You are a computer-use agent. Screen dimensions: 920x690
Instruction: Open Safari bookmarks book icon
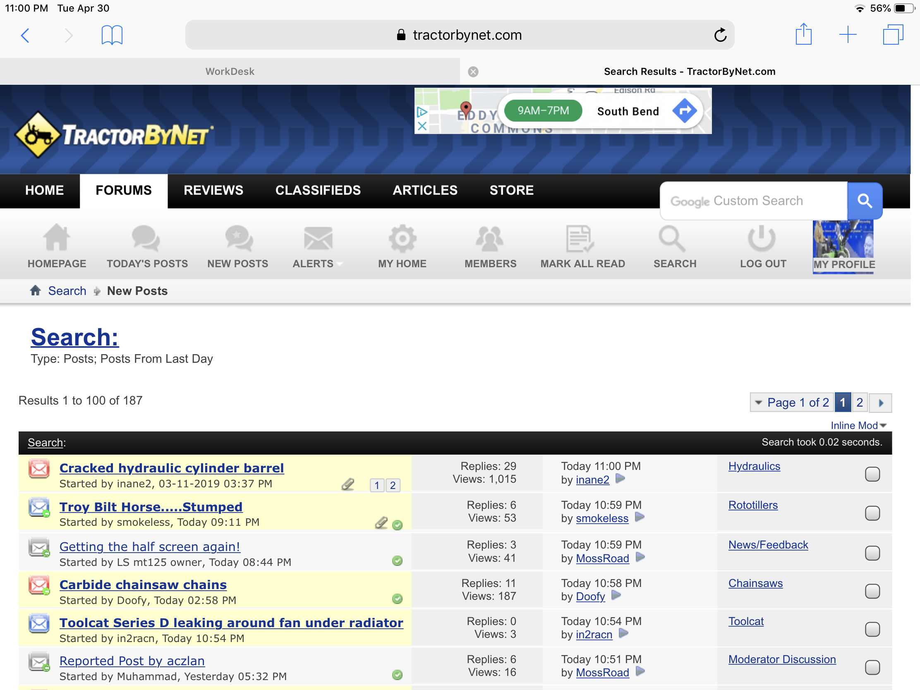tap(112, 35)
